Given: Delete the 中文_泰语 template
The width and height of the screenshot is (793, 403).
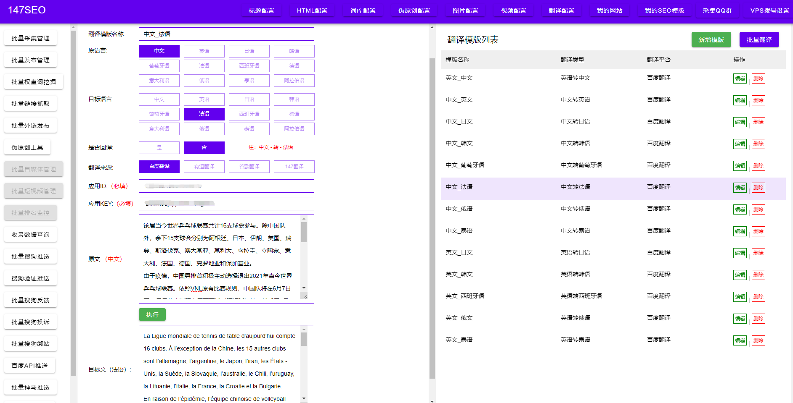Looking at the screenshot, I should pyautogui.click(x=759, y=231).
